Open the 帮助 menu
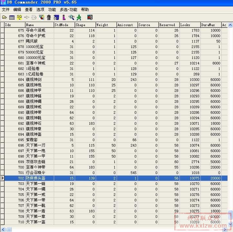Viewport: 233px width, 232px height. coord(85,10)
